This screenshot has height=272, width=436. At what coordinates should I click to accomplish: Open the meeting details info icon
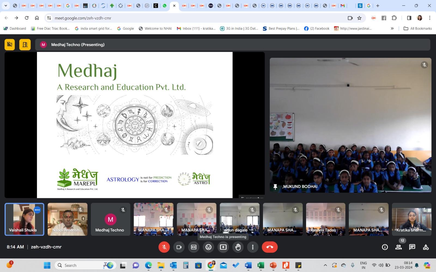(385, 247)
